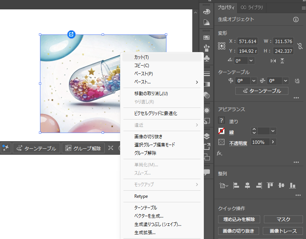Open the stroke weight dropdown
Viewport: 306px width, 239px height.
coord(273,131)
